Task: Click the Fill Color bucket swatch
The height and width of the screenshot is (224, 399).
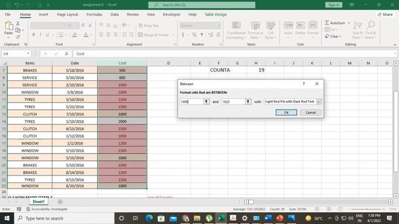Action: point(74,35)
